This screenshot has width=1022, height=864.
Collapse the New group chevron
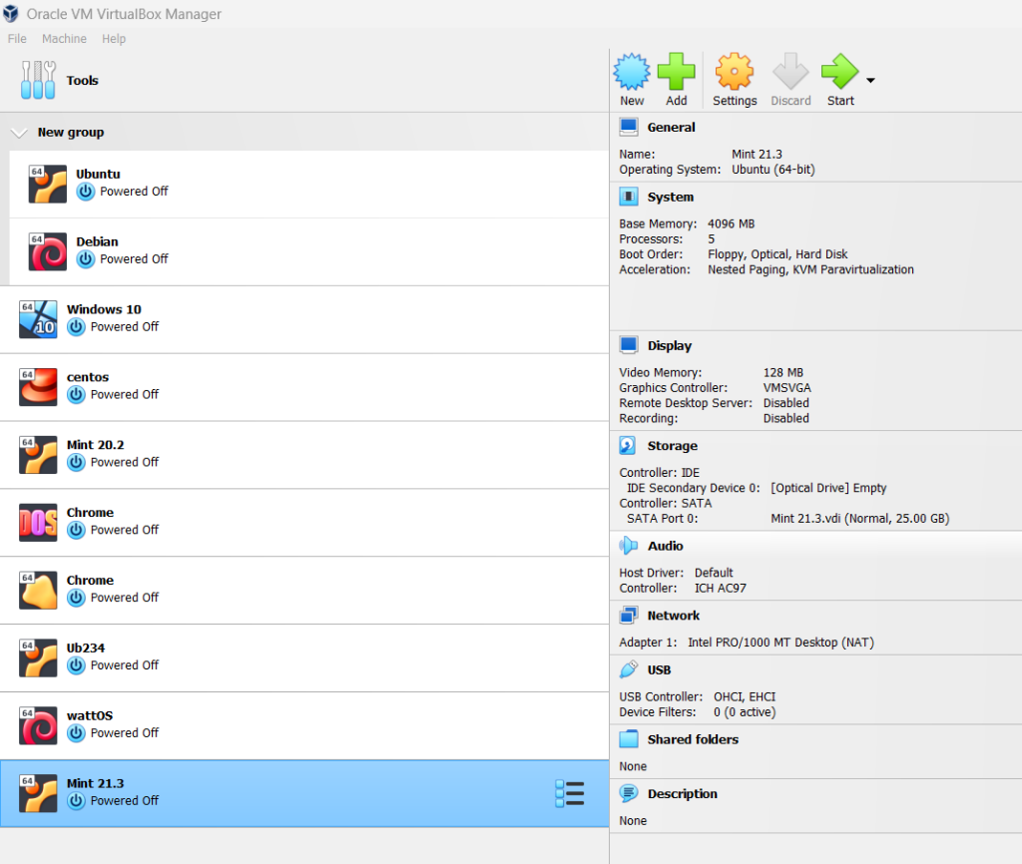(x=20, y=133)
